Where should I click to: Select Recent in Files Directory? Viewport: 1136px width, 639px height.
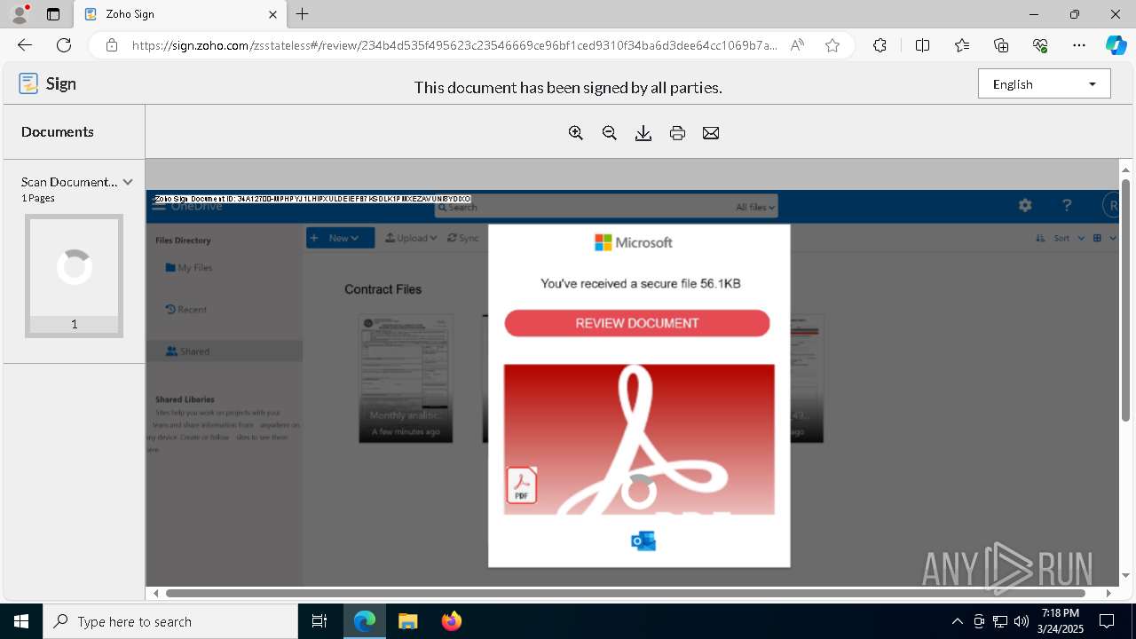pyautogui.click(x=185, y=310)
